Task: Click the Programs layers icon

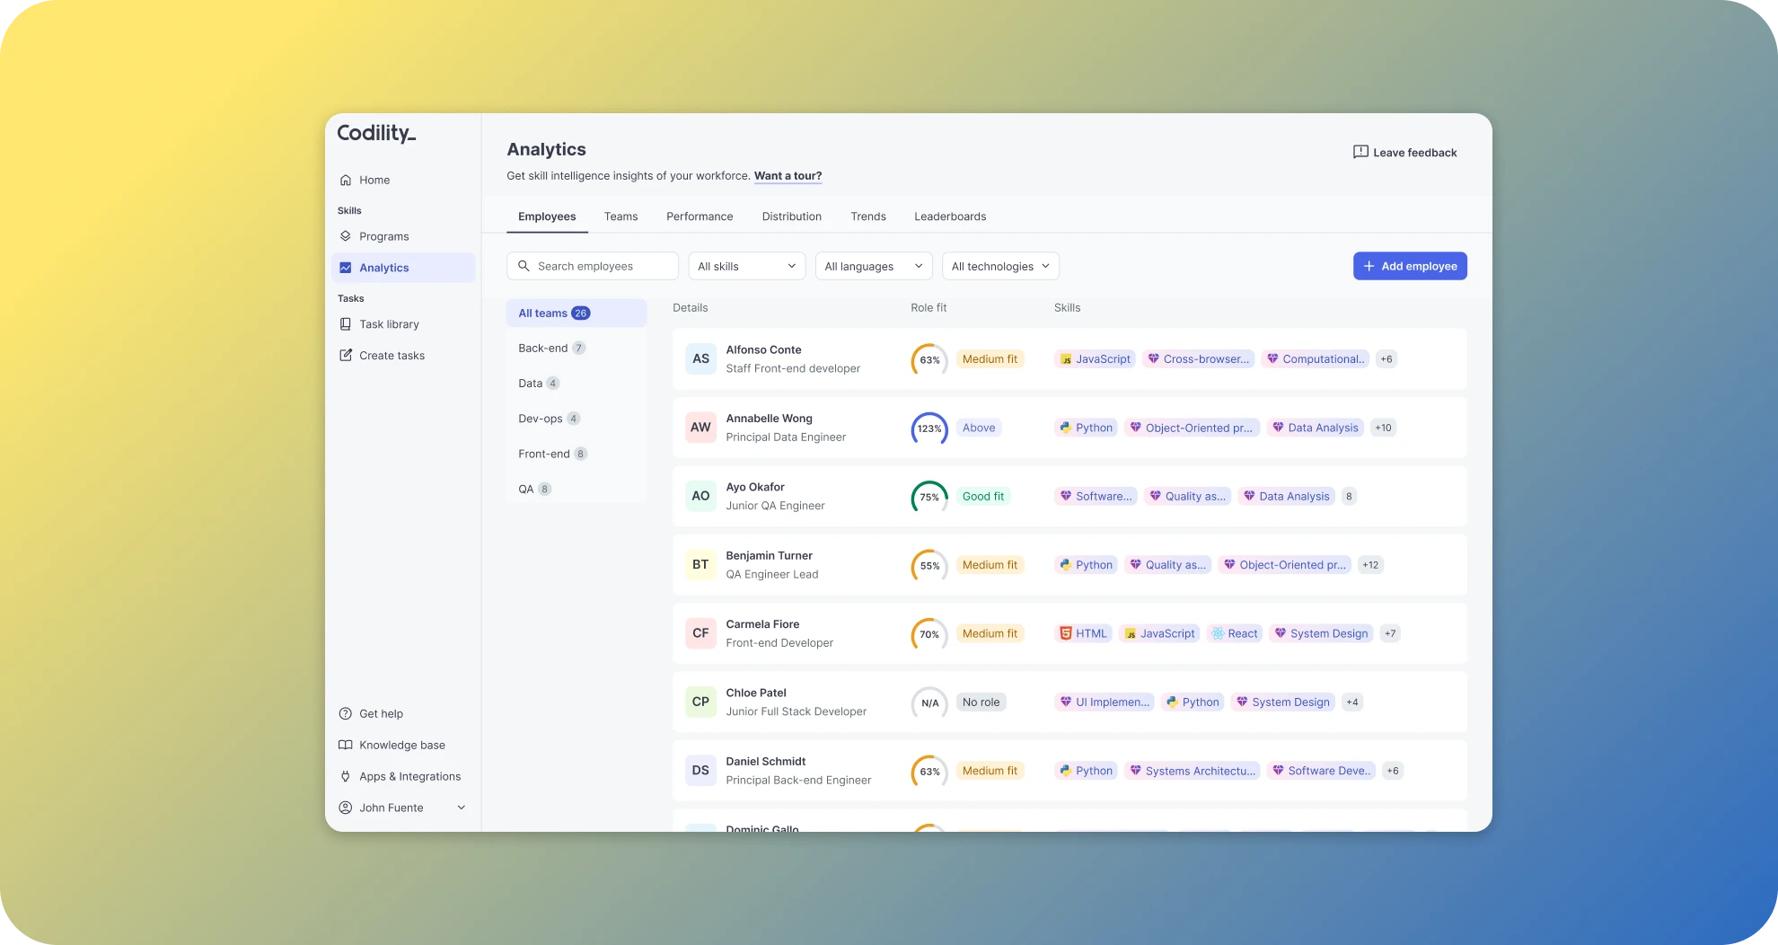Action: click(x=346, y=236)
